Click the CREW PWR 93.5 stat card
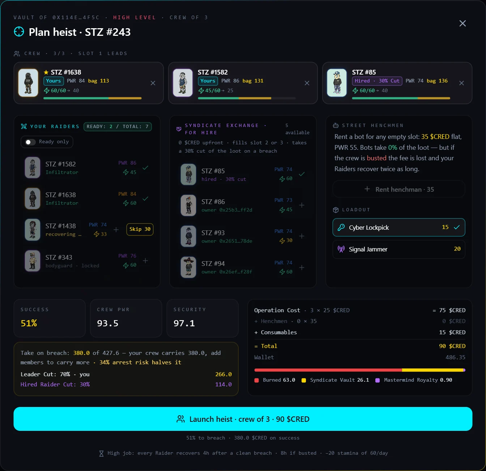The height and width of the screenshot is (471, 486). point(126,318)
